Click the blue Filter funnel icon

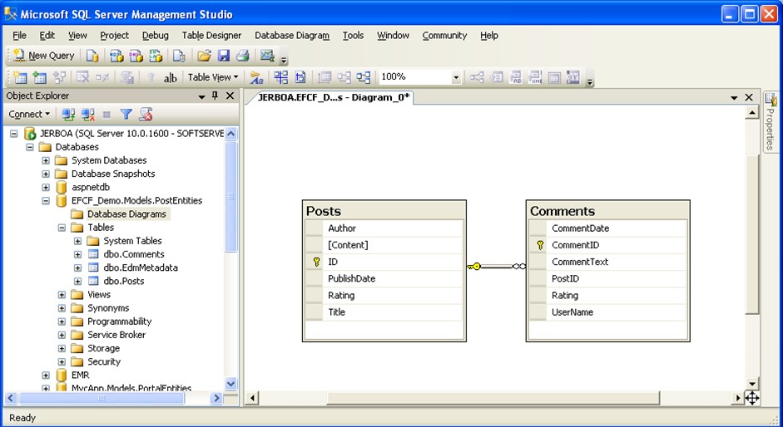[x=126, y=115]
